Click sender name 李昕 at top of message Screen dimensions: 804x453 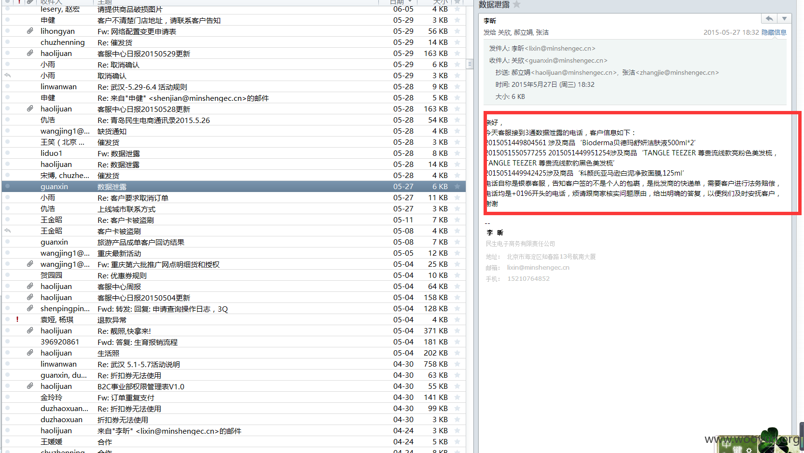click(x=490, y=21)
